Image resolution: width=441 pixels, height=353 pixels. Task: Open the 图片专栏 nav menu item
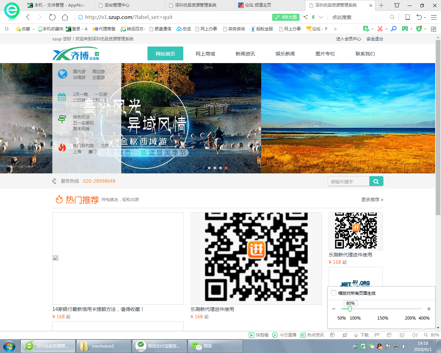click(325, 54)
